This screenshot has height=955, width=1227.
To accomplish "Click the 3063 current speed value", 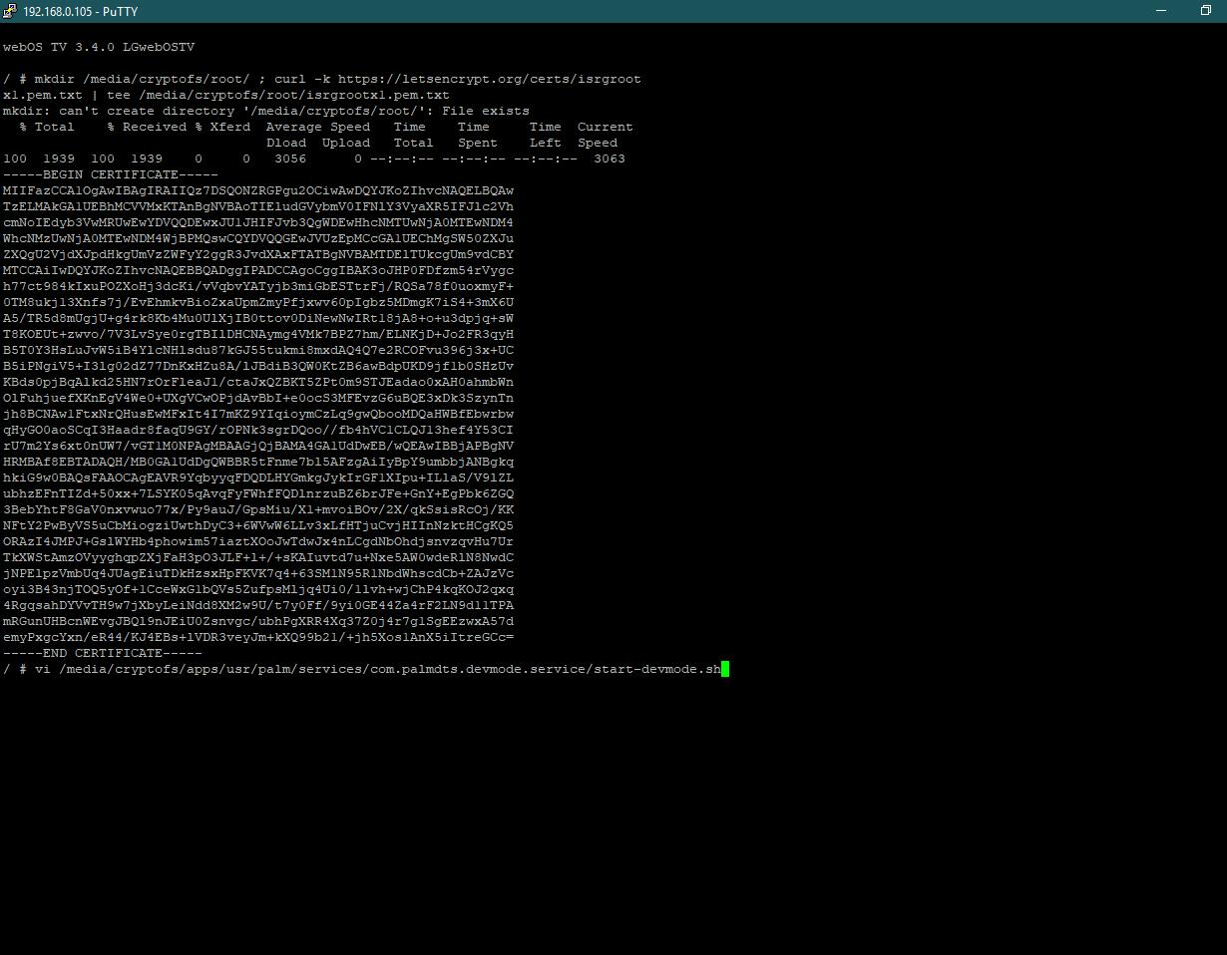I will click(609, 159).
